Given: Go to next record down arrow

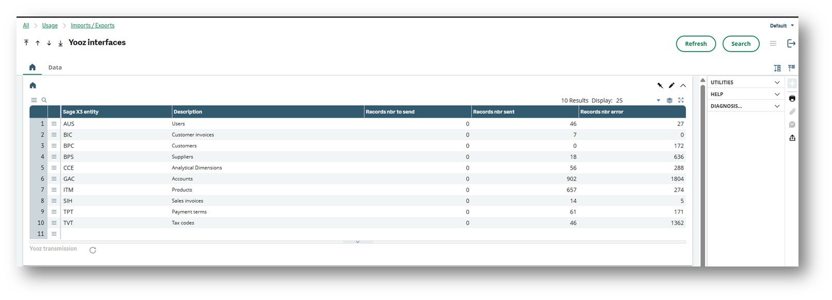Looking at the screenshot, I should click(49, 43).
